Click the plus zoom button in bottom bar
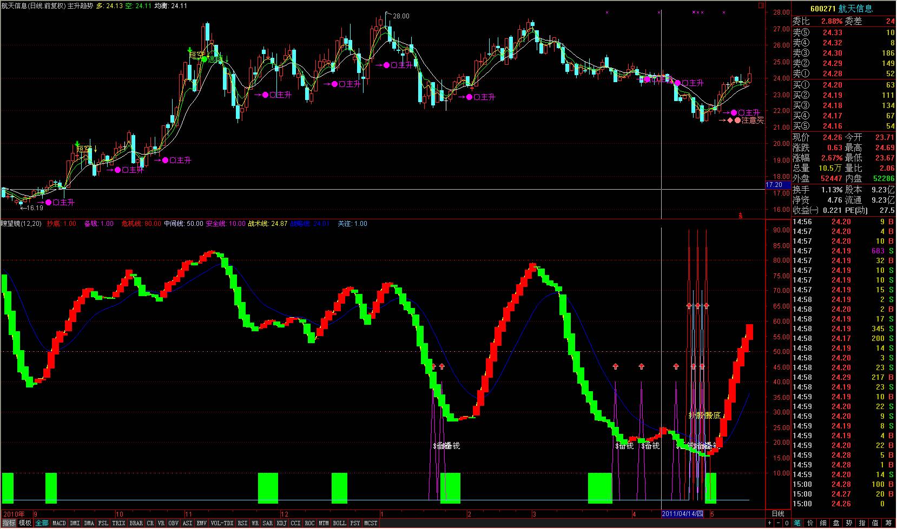 click(769, 523)
